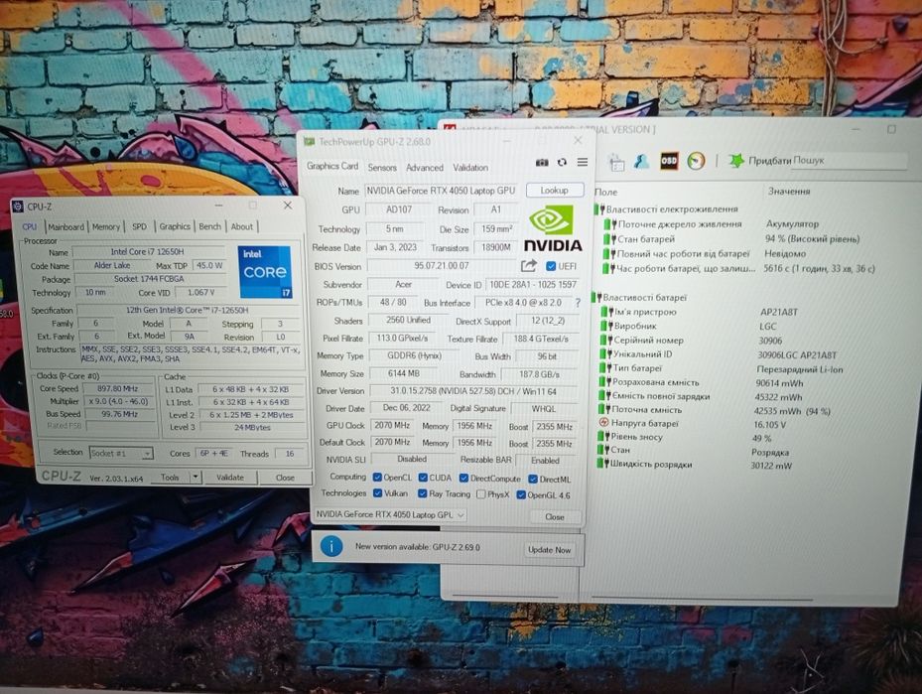922x694 pixels.
Task: Toggle the DirectCompute checkbox
Action: pyautogui.click(x=463, y=479)
